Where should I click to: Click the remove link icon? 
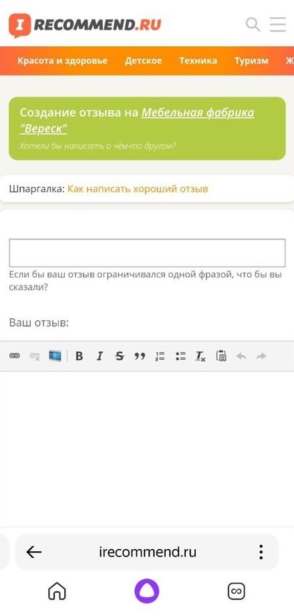[35, 356]
